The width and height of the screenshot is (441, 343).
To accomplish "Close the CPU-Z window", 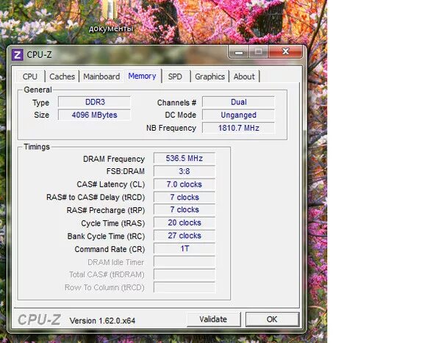I will 285,51.
